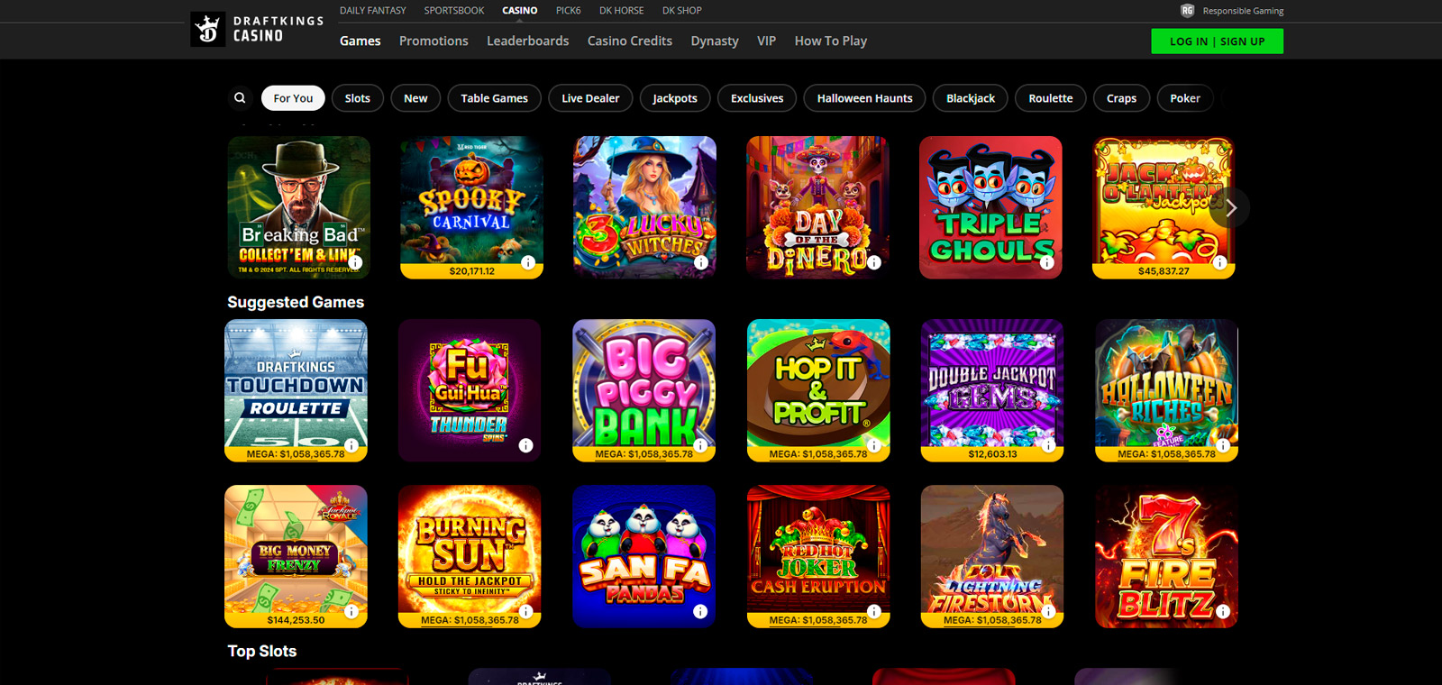The image size is (1442, 685).
Task: Advance the top game carousel with the right chevron
Action: coord(1230,208)
